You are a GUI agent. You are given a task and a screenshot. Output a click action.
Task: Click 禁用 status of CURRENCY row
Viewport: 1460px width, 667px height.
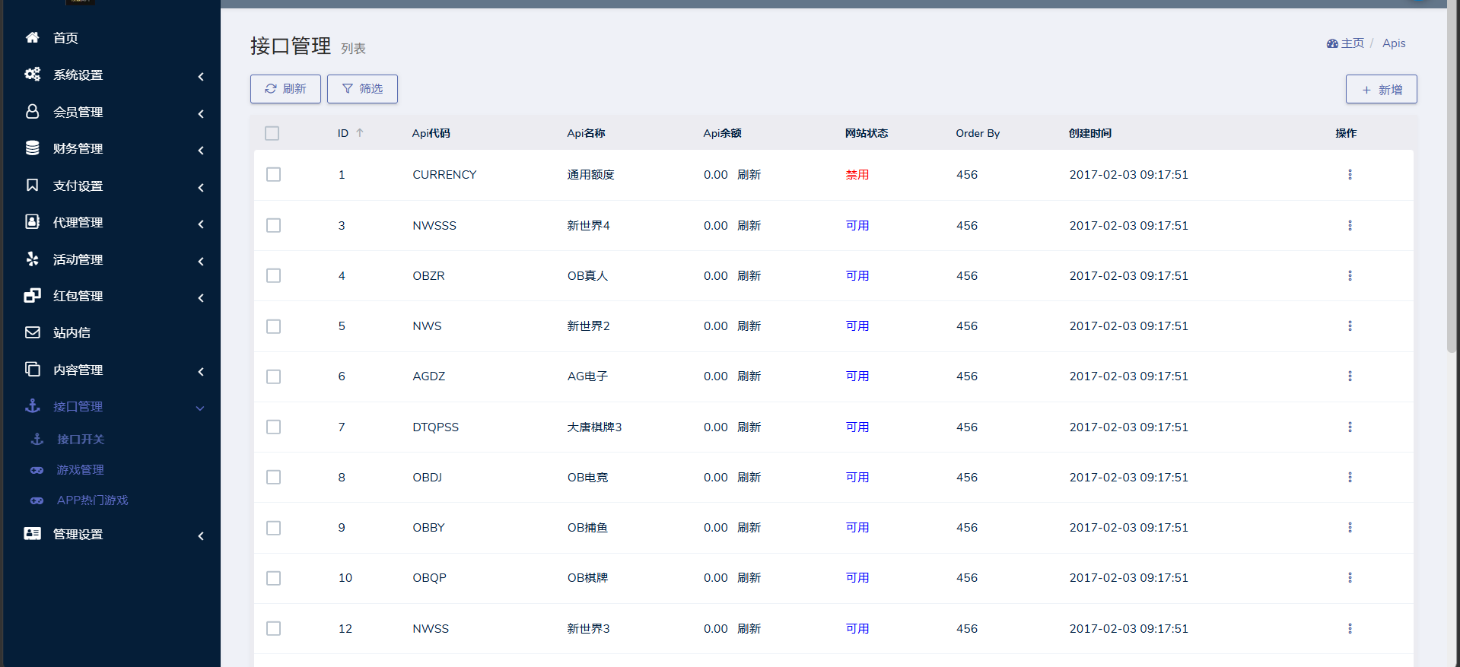[x=857, y=175]
